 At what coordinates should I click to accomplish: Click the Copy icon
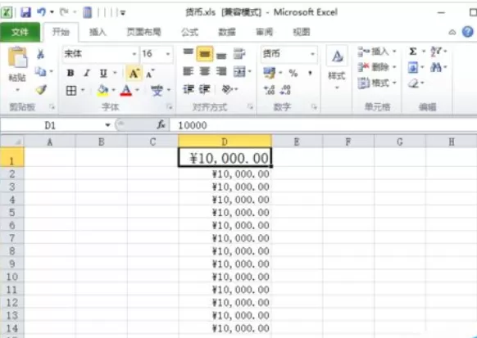tap(40, 72)
